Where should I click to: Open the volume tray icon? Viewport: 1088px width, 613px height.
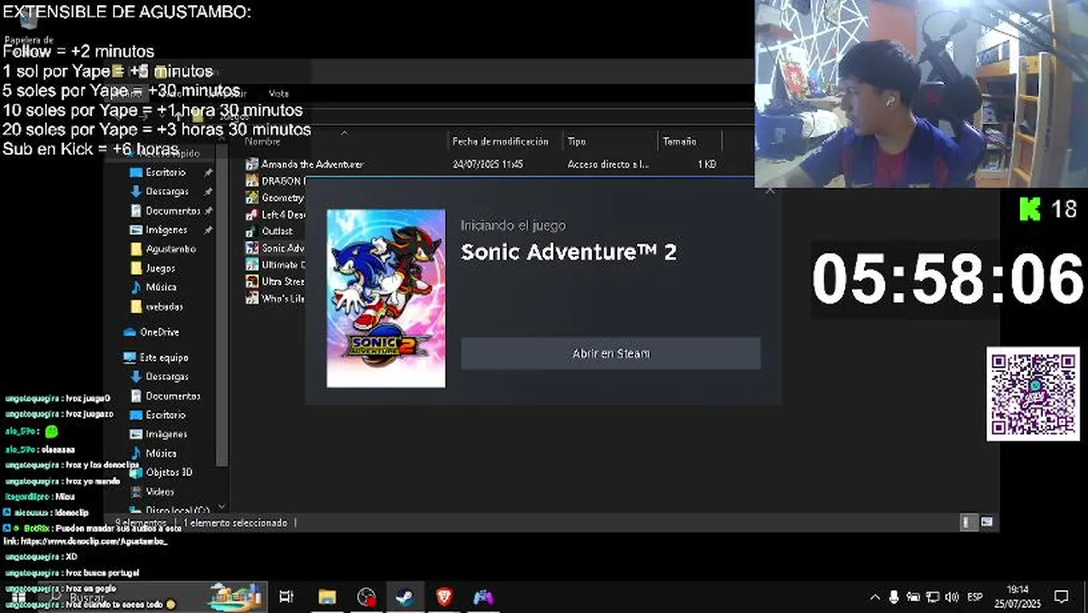[952, 597]
